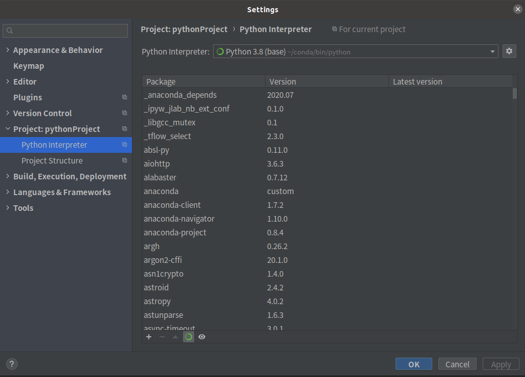Select Languages & Frameworks category

[62, 192]
